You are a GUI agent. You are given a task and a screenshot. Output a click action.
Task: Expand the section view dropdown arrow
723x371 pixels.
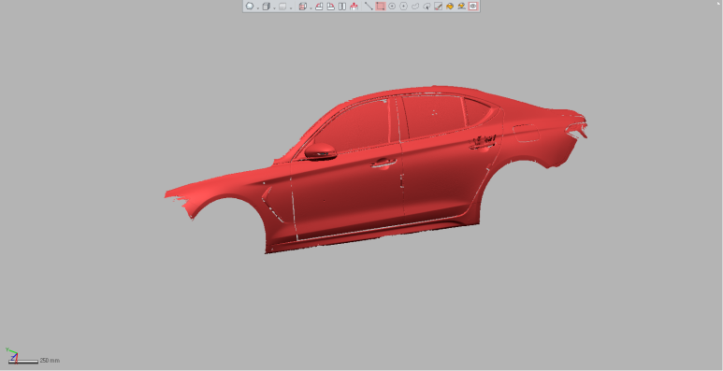point(311,7)
